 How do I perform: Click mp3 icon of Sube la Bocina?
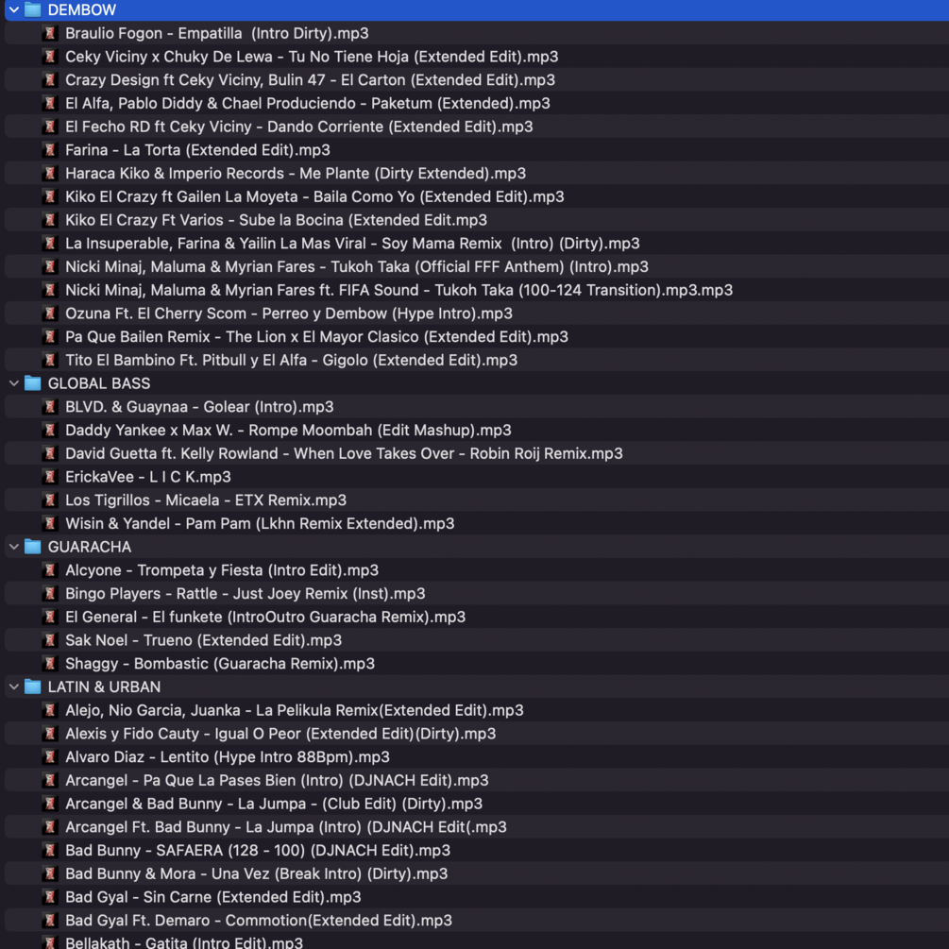50,220
